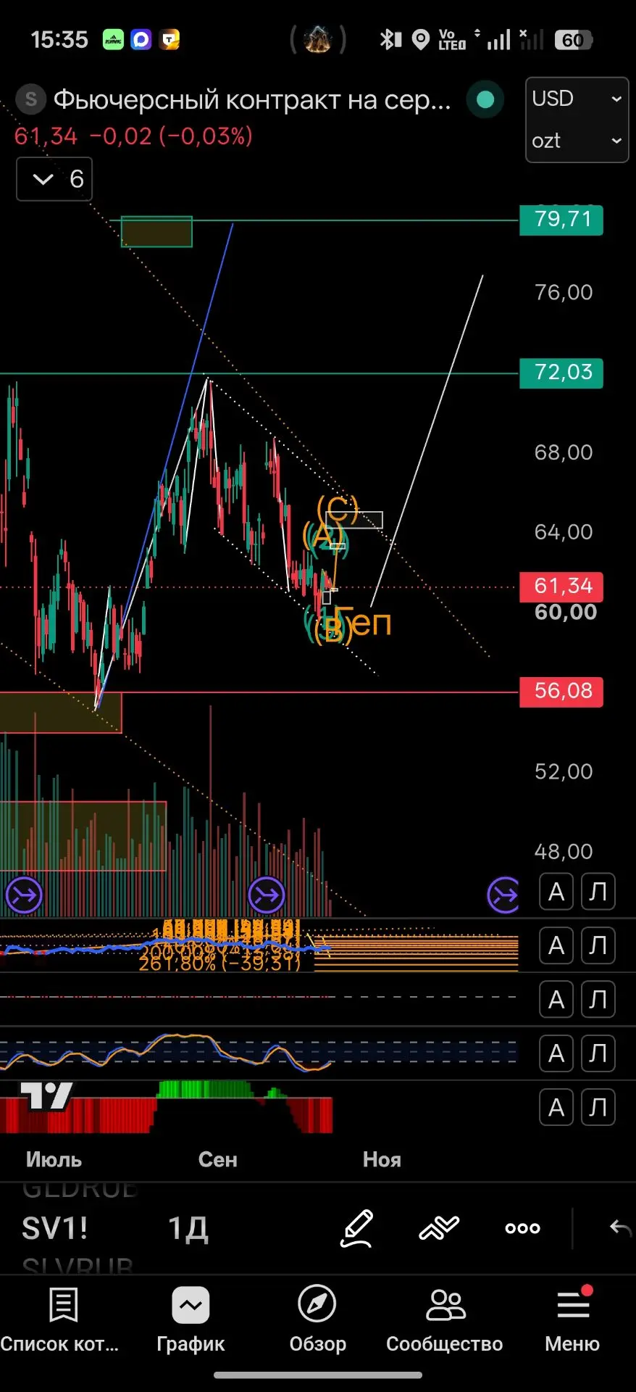The image size is (636, 1392).
Task: Open the drawing tools pencil icon
Action: [x=356, y=1228]
